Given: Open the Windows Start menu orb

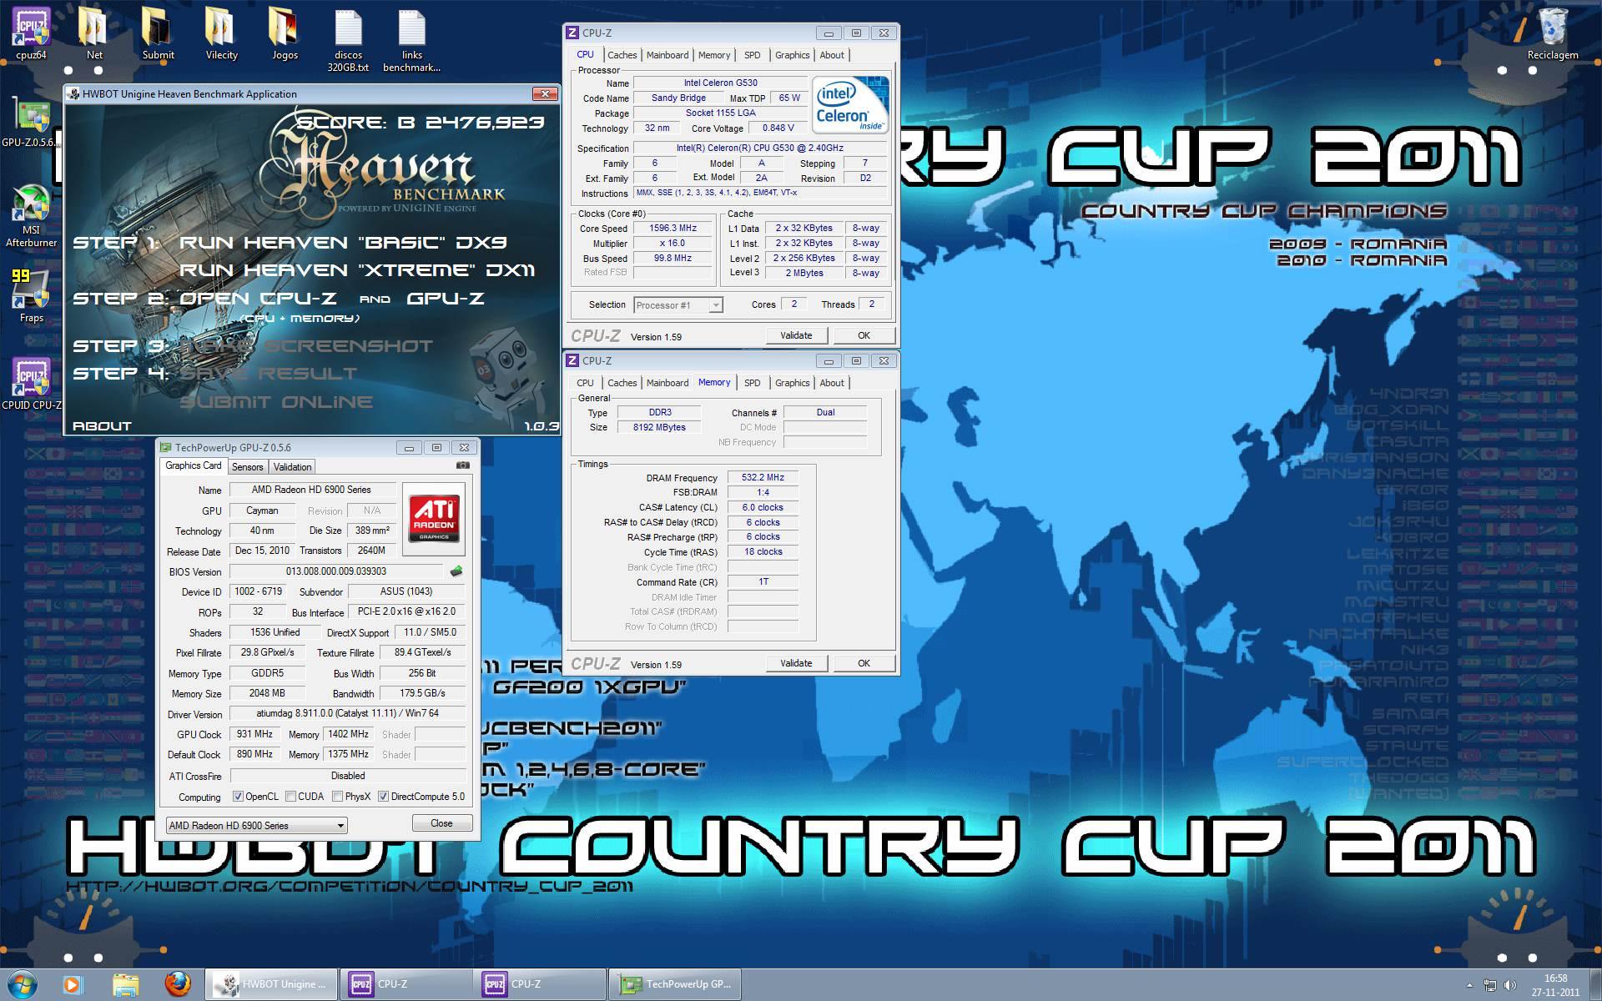Looking at the screenshot, I should pyautogui.click(x=22, y=984).
